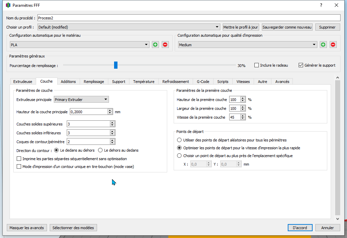
Task: Switch to the Additions tab
Action: pyautogui.click(x=68, y=82)
